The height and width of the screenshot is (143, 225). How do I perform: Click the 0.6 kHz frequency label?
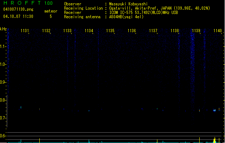tap(3, 136)
